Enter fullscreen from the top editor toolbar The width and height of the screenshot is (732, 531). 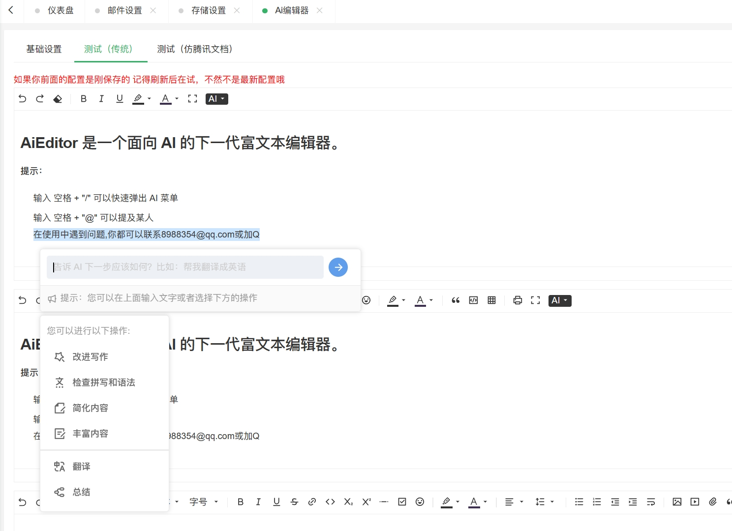pos(192,99)
